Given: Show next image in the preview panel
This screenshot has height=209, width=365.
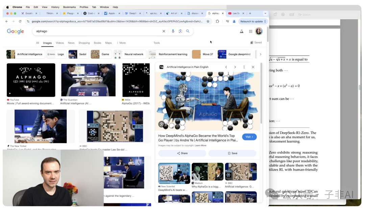Looking at the screenshot, I should point(235,67).
